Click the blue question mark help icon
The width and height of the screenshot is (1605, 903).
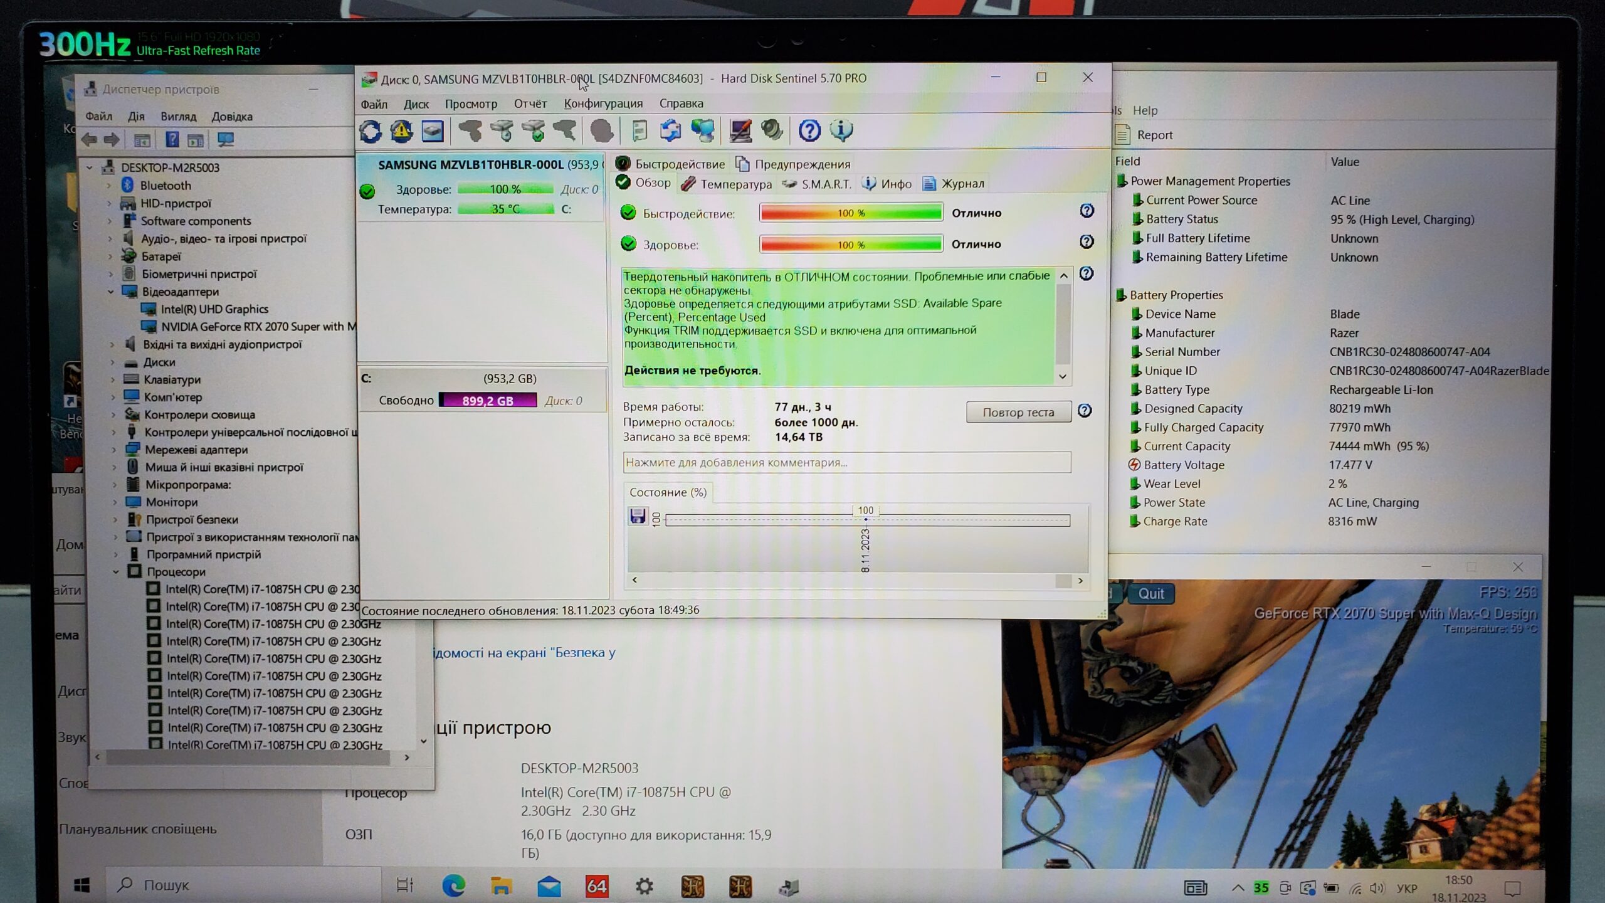point(809,130)
